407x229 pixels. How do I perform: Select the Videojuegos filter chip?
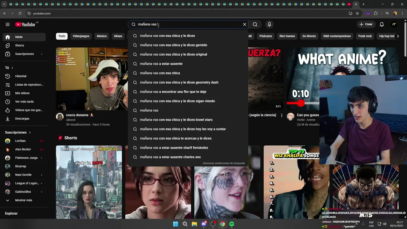coord(81,36)
